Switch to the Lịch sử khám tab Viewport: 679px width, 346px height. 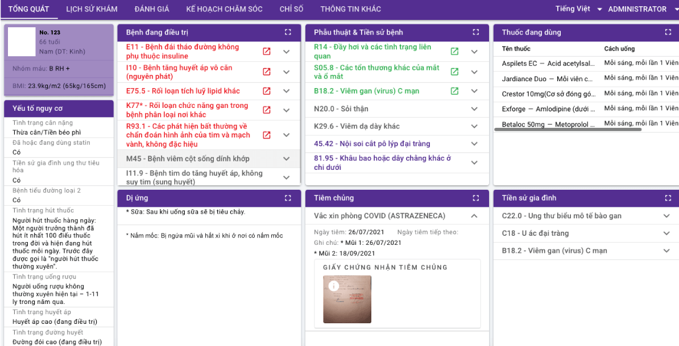pyautogui.click(x=92, y=9)
